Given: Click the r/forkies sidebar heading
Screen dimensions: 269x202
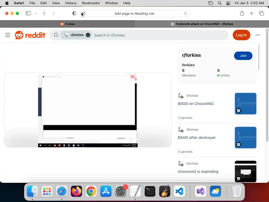Looking at the screenshot, I should tap(192, 55).
